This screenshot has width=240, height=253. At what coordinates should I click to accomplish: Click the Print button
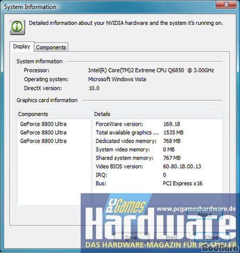172,238
